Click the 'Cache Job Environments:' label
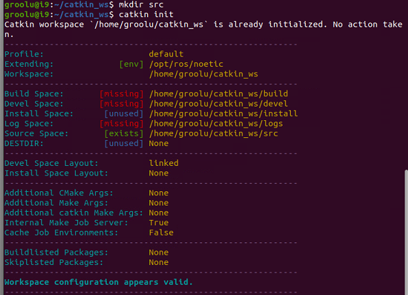 61,232
